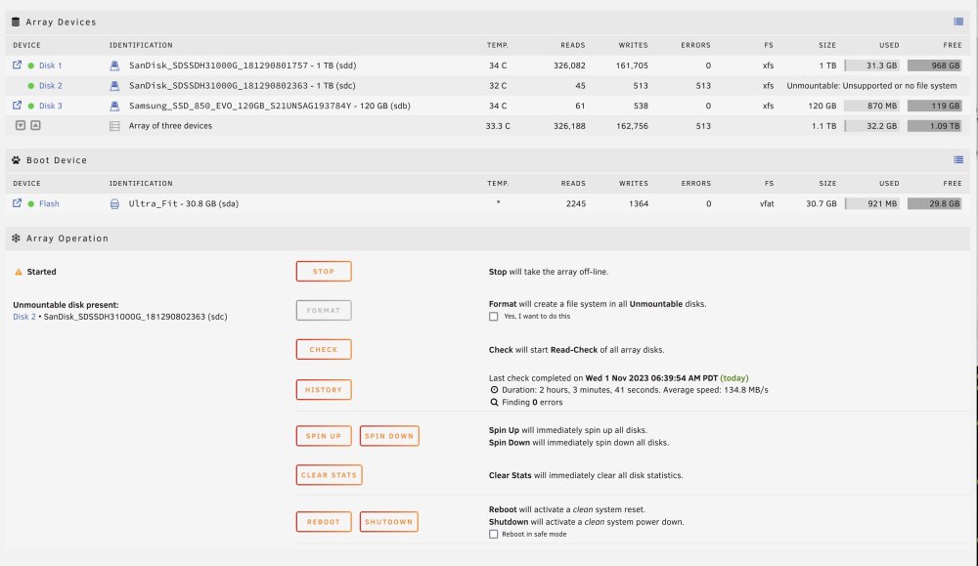Click drive icon beside SanDisk 181290802363

(x=114, y=85)
